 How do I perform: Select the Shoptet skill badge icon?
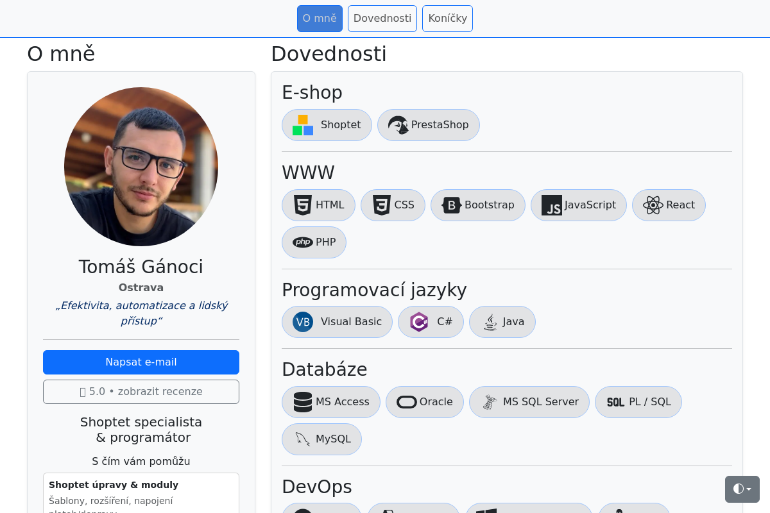click(x=302, y=124)
